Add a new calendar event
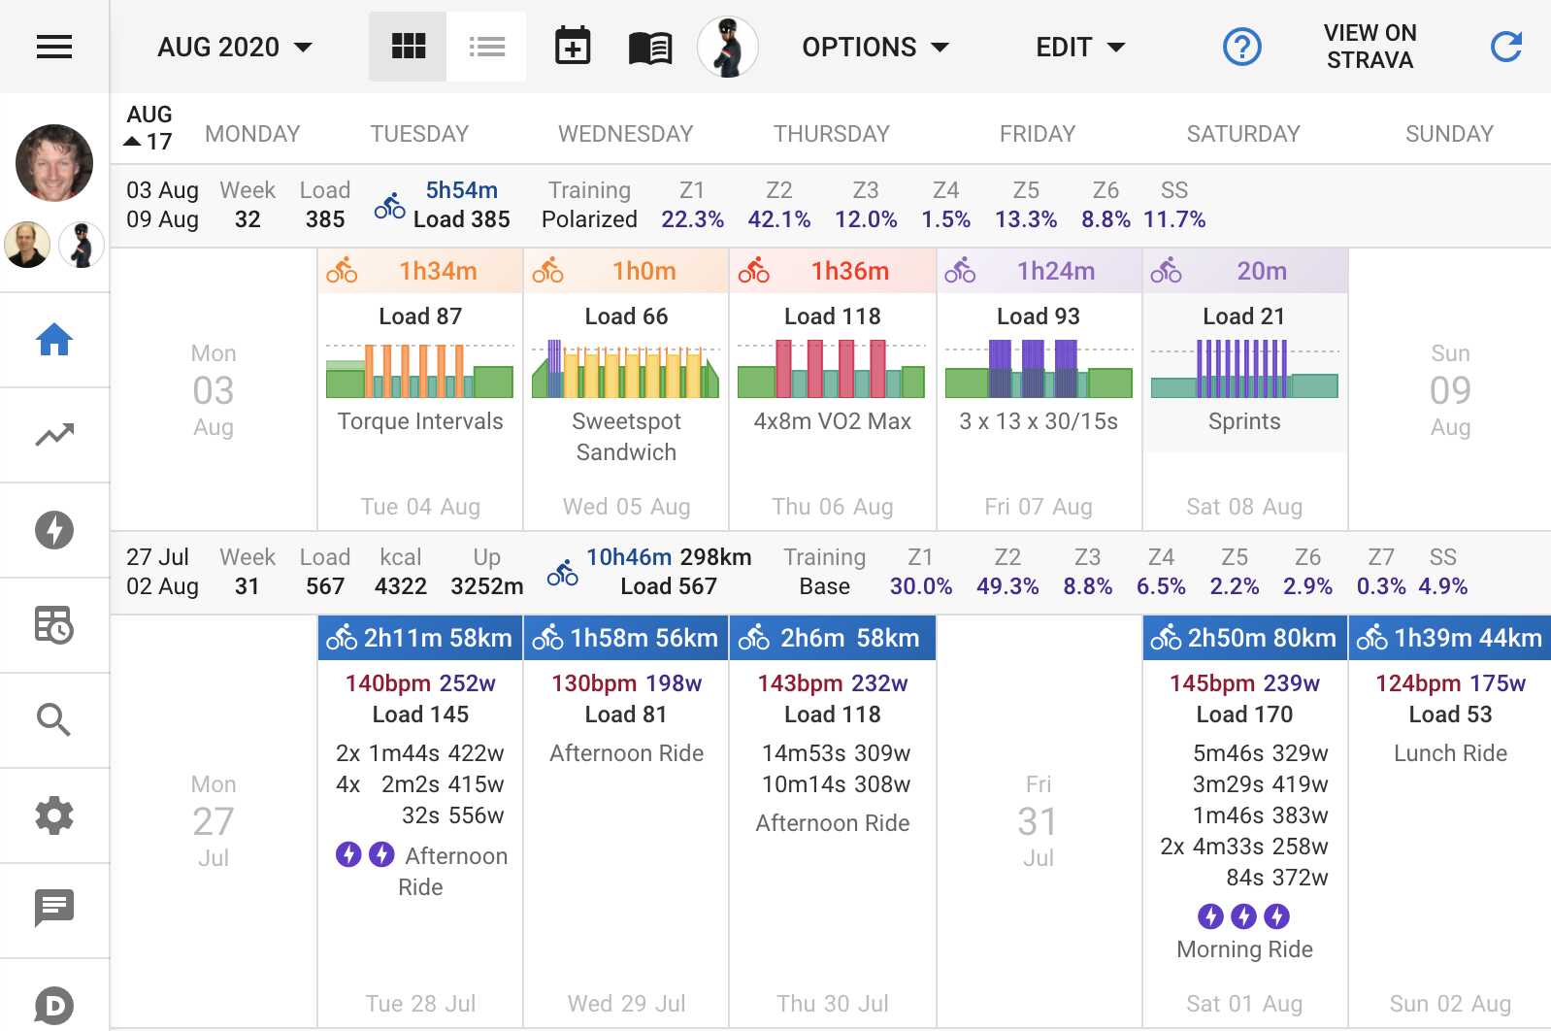 point(573,47)
